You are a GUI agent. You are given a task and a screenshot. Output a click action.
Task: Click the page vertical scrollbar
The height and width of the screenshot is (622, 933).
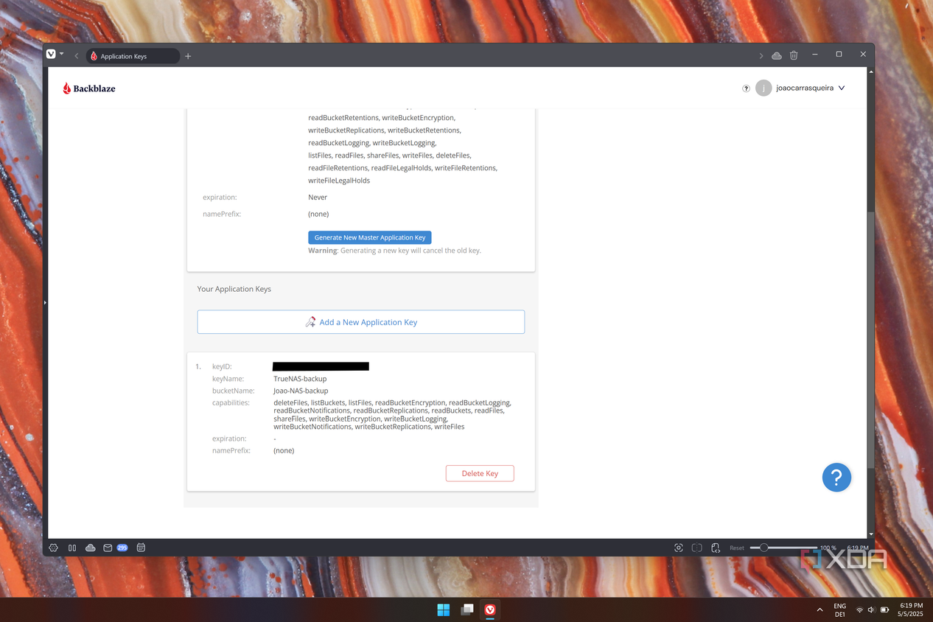point(871,339)
